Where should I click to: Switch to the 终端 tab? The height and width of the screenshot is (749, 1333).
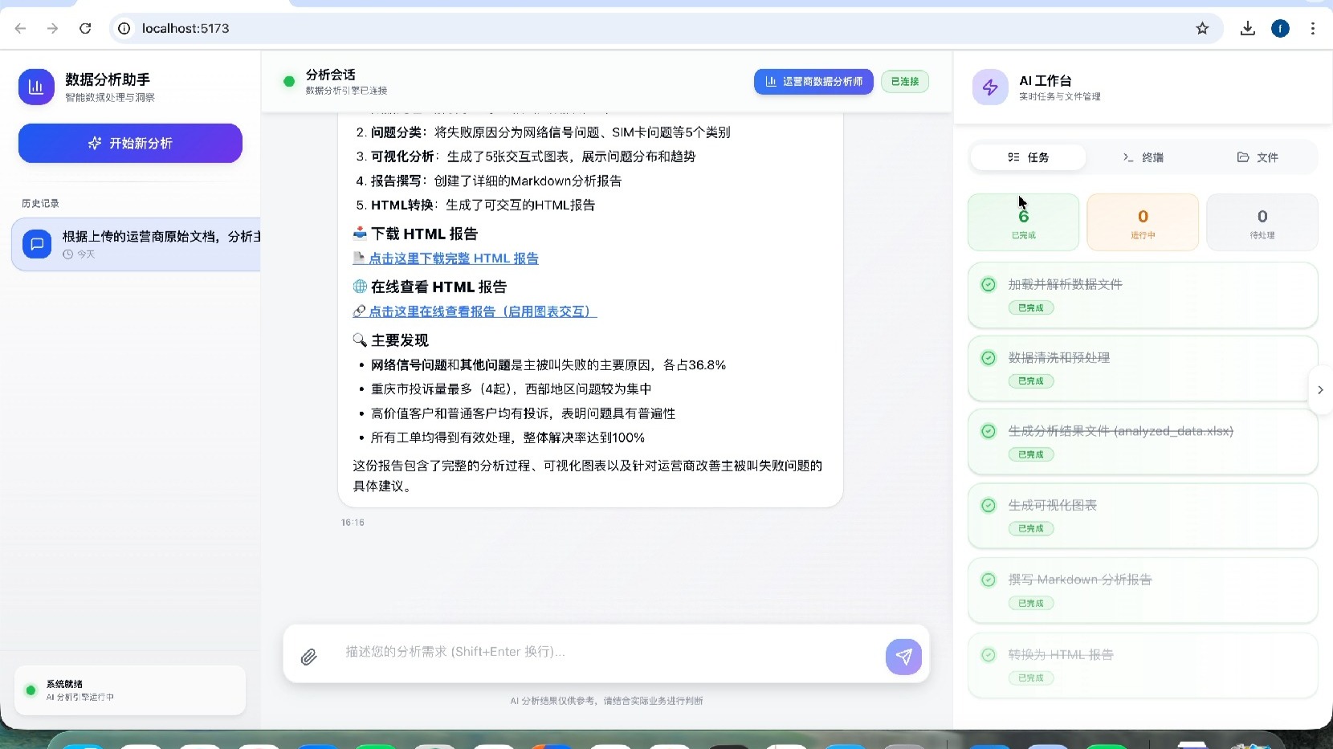click(x=1143, y=157)
